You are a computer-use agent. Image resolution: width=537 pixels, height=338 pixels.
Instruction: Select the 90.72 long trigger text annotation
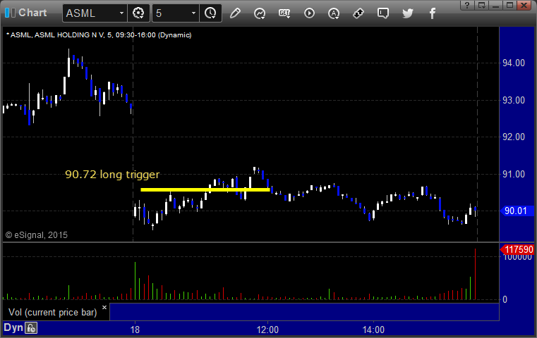point(112,175)
